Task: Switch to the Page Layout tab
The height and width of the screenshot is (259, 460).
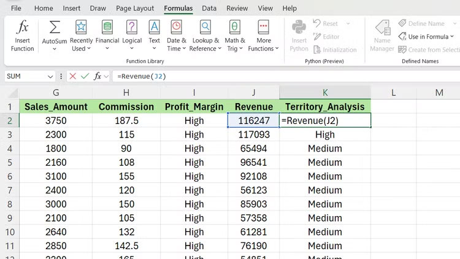Action: (135, 9)
